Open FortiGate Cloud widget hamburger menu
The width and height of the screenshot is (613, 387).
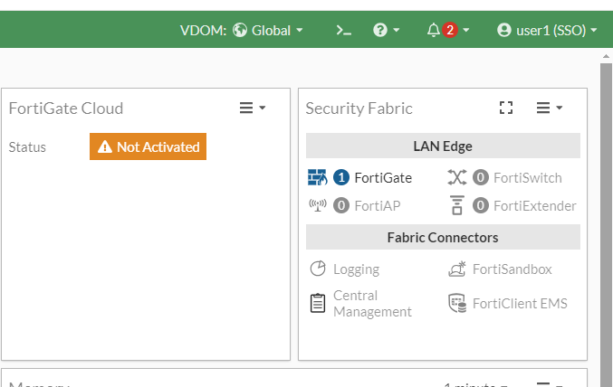point(252,108)
